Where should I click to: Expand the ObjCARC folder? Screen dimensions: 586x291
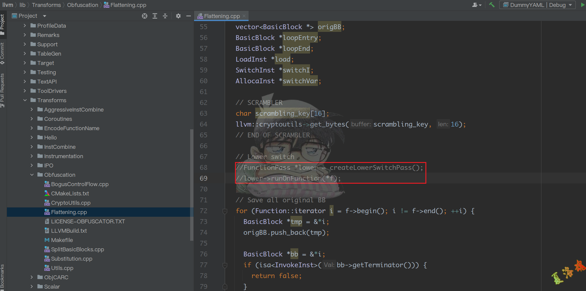(32, 277)
